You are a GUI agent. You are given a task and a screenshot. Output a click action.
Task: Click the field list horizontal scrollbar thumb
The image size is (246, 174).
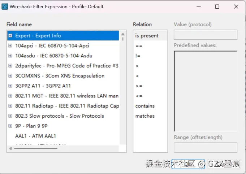pyautogui.click(x=36, y=148)
